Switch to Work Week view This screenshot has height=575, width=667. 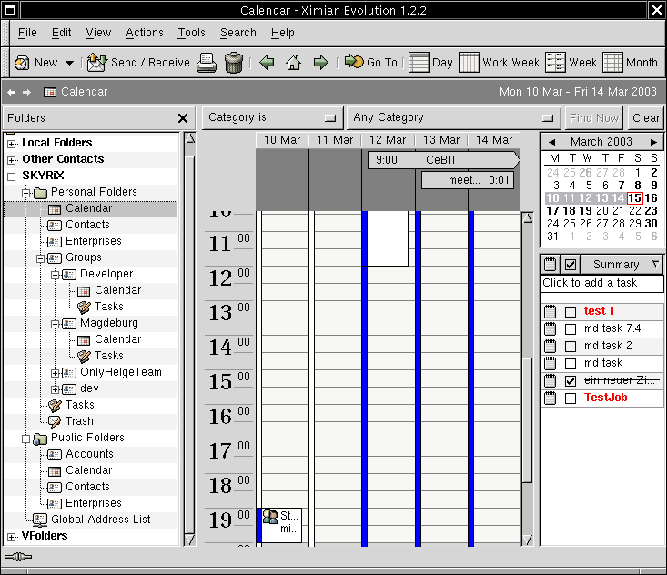click(x=499, y=63)
